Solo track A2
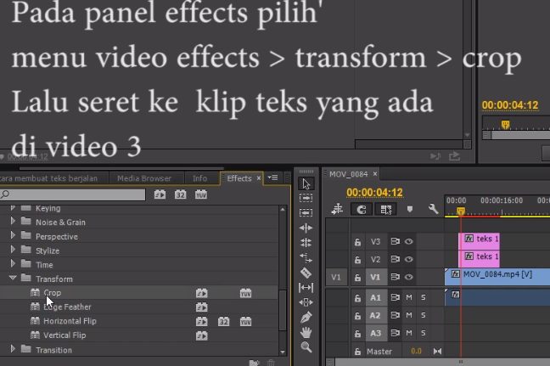 pyautogui.click(x=424, y=315)
